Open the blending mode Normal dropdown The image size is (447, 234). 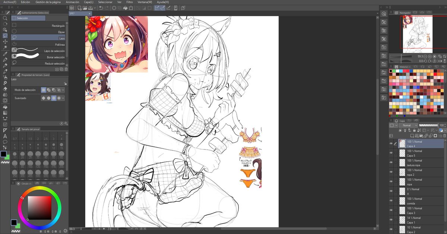408,126
